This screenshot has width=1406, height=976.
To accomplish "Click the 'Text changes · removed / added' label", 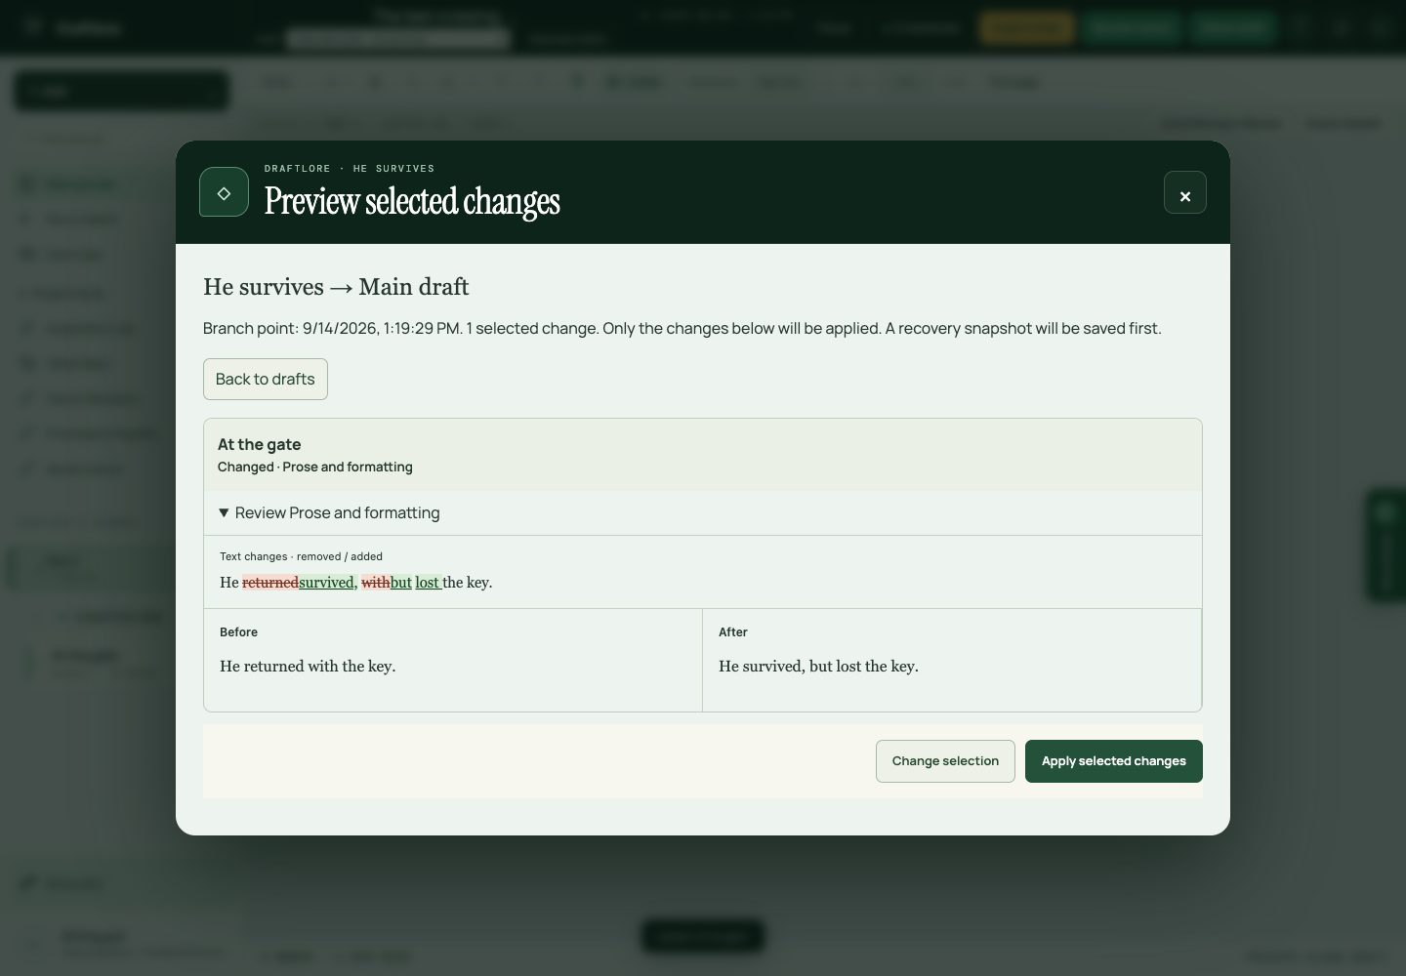I will pos(301,556).
